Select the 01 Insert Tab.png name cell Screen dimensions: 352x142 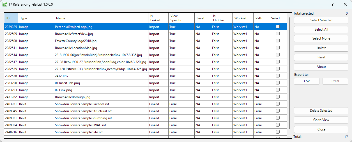tap(101, 83)
